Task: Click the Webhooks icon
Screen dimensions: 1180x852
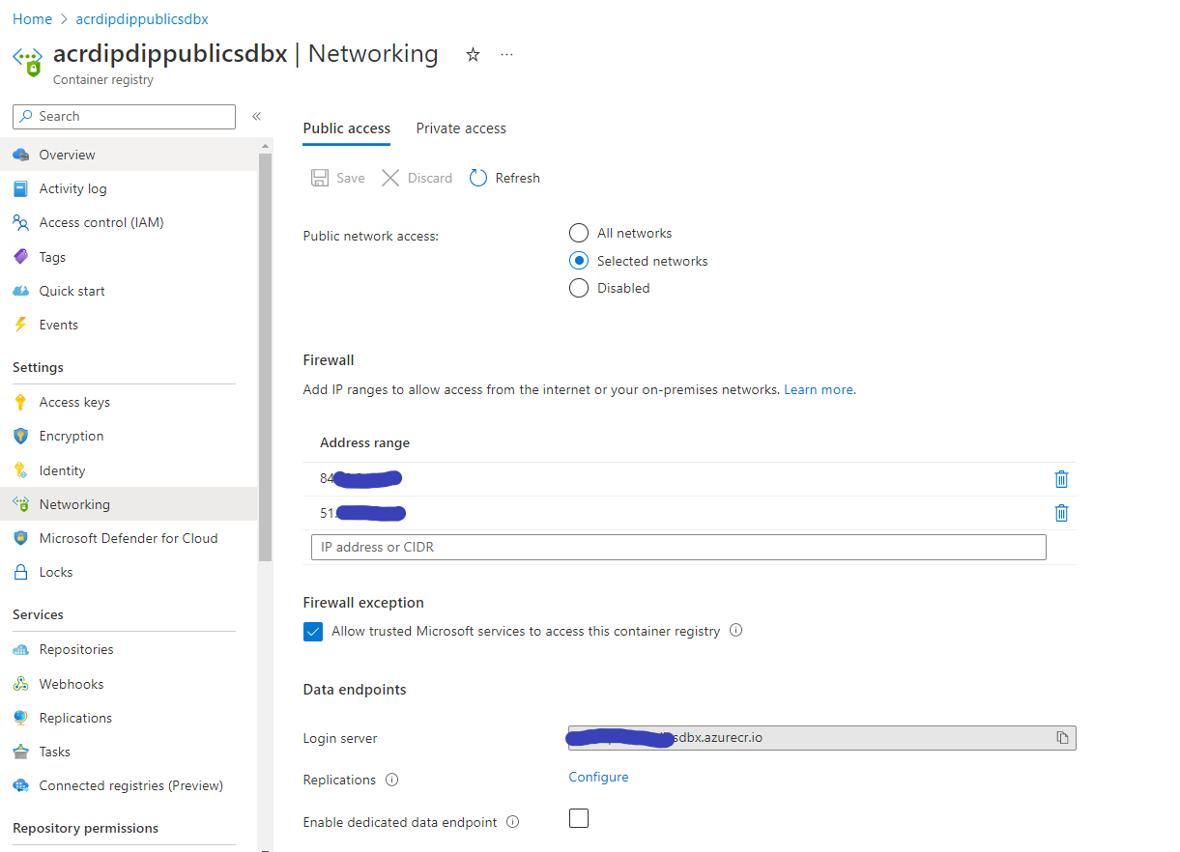Action: [20, 684]
